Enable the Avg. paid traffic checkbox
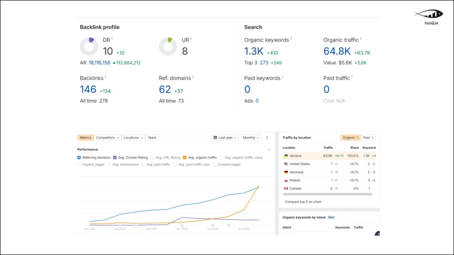The width and height of the screenshot is (454, 255). pyautogui.click(x=143, y=165)
